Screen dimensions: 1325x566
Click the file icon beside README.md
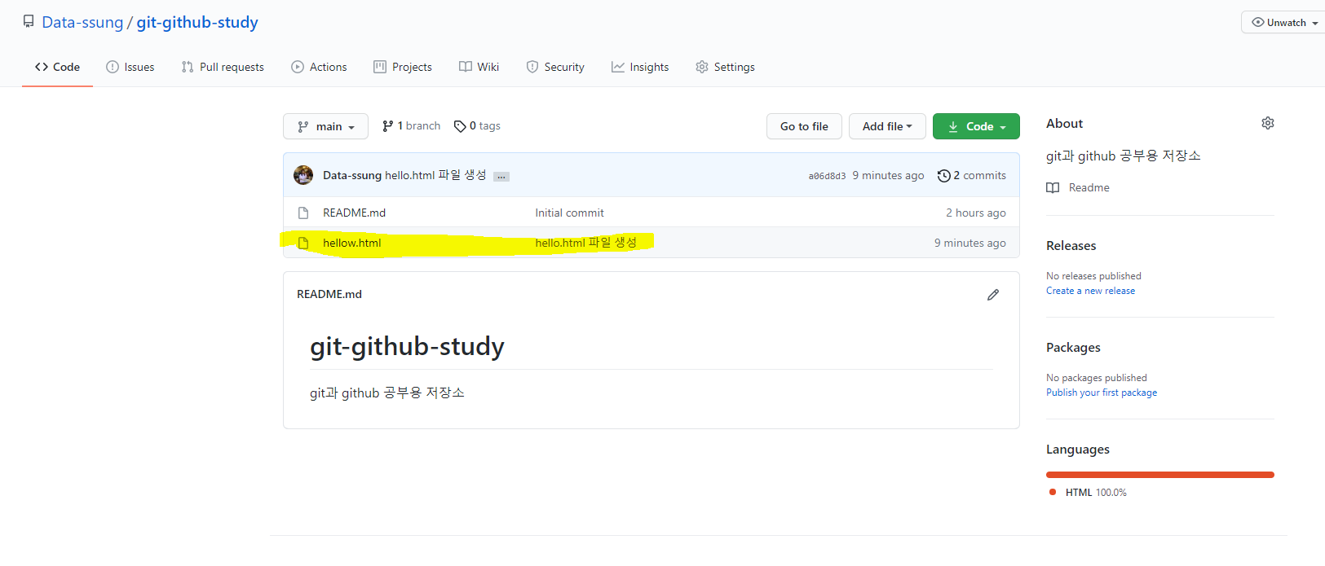[x=303, y=213]
